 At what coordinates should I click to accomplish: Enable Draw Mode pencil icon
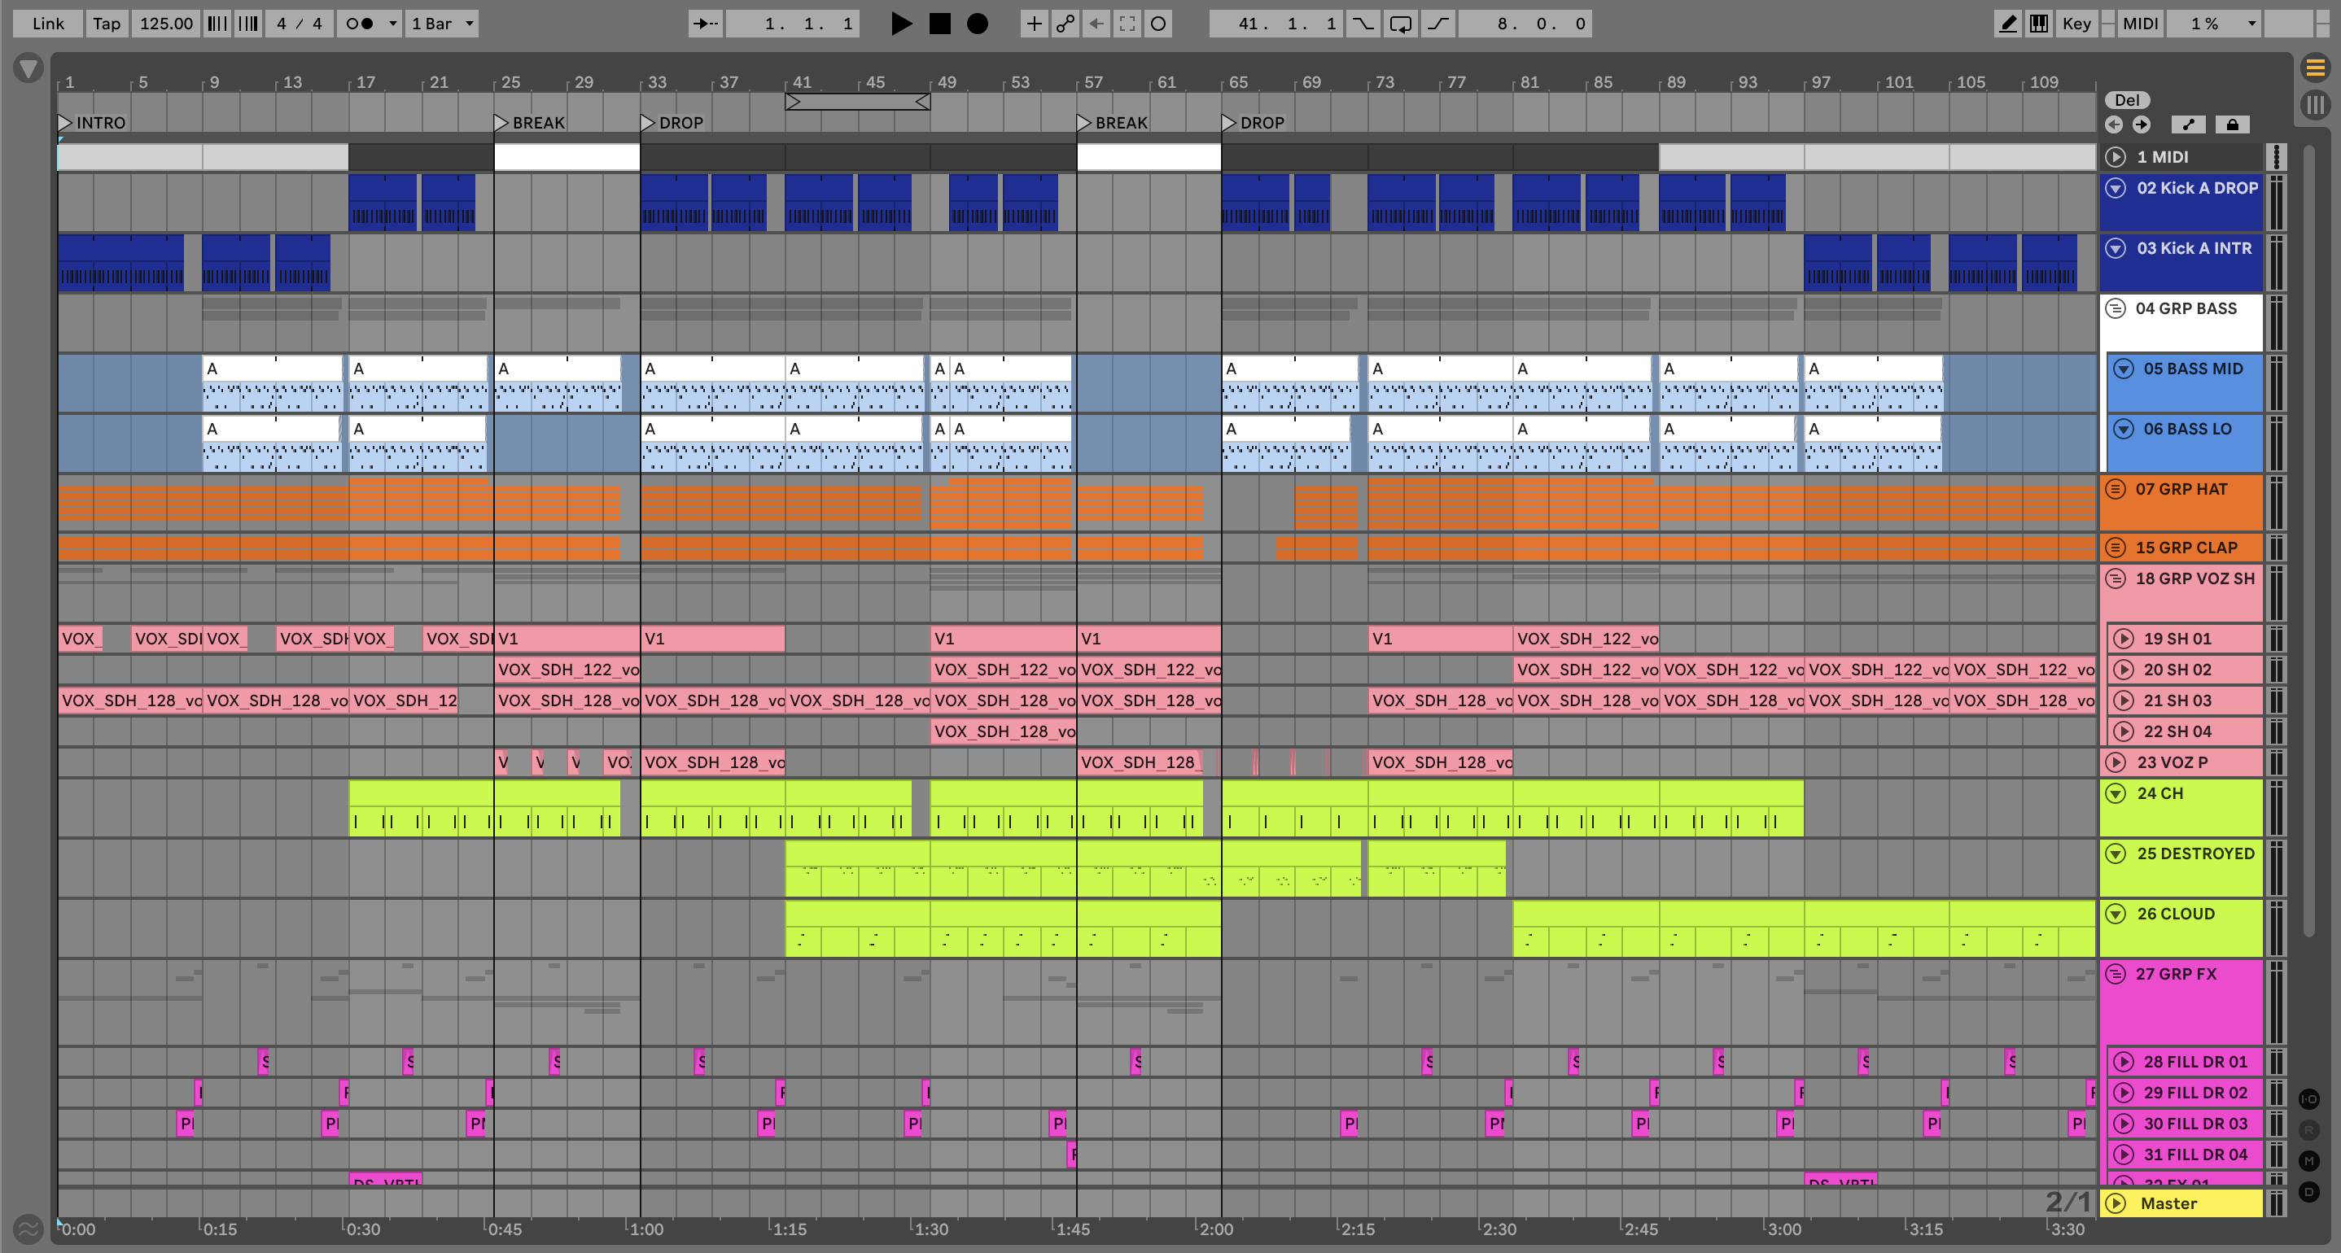[2007, 24]
